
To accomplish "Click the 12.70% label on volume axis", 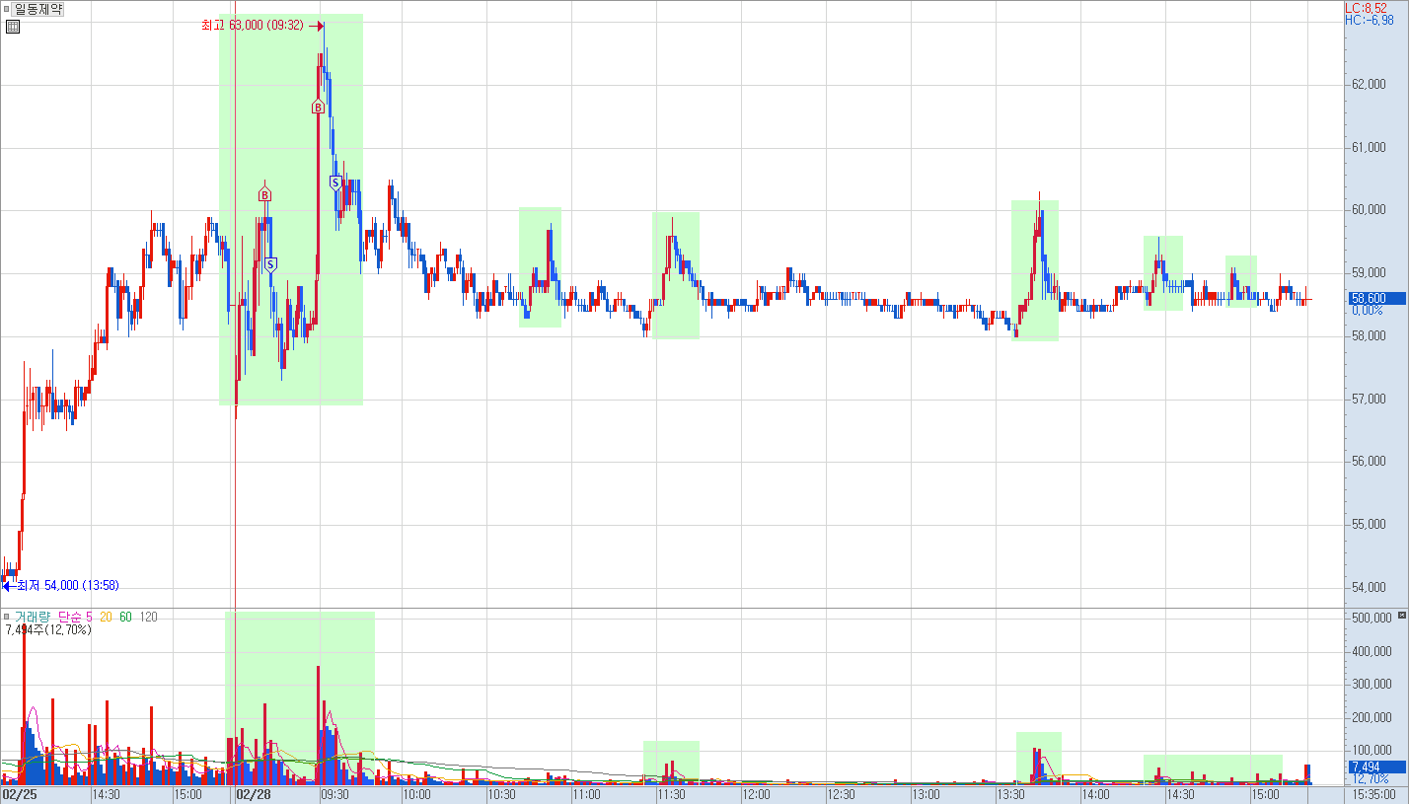I will [1370, 778].
